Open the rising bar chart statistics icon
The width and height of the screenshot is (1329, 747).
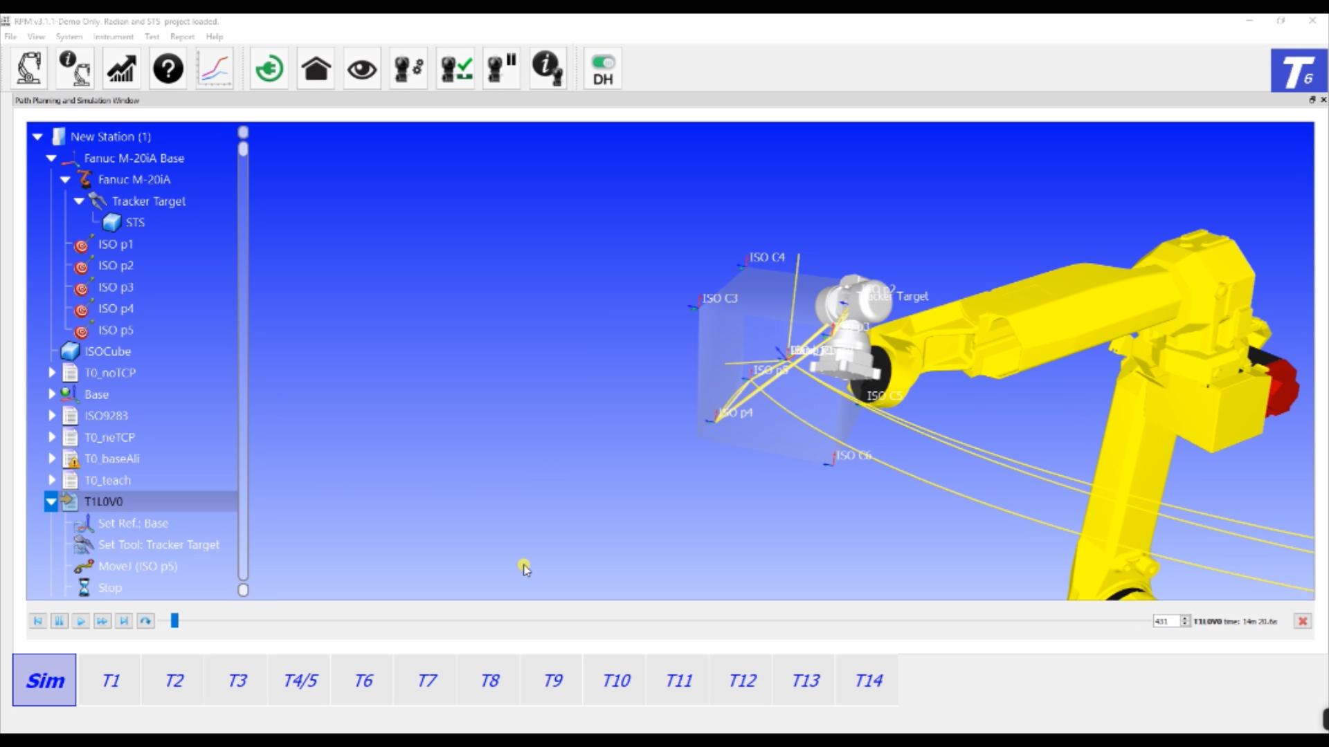pos(121,68)
